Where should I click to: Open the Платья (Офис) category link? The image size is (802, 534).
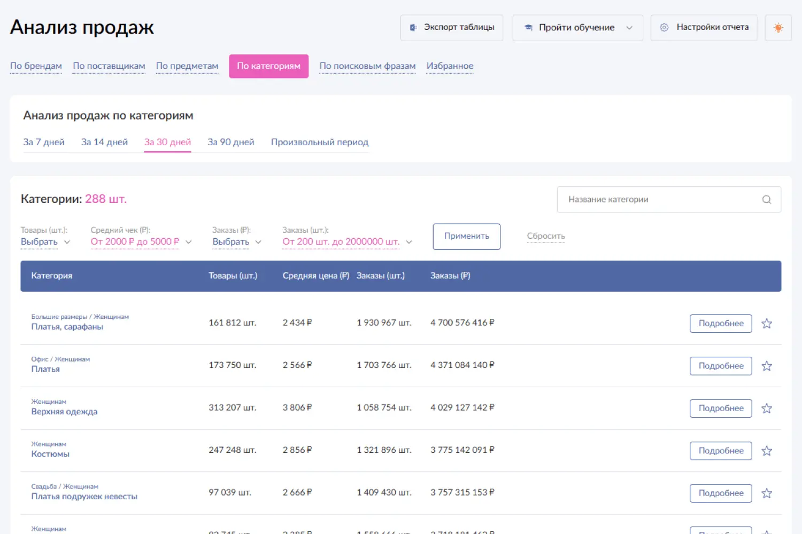click(45, 369)
